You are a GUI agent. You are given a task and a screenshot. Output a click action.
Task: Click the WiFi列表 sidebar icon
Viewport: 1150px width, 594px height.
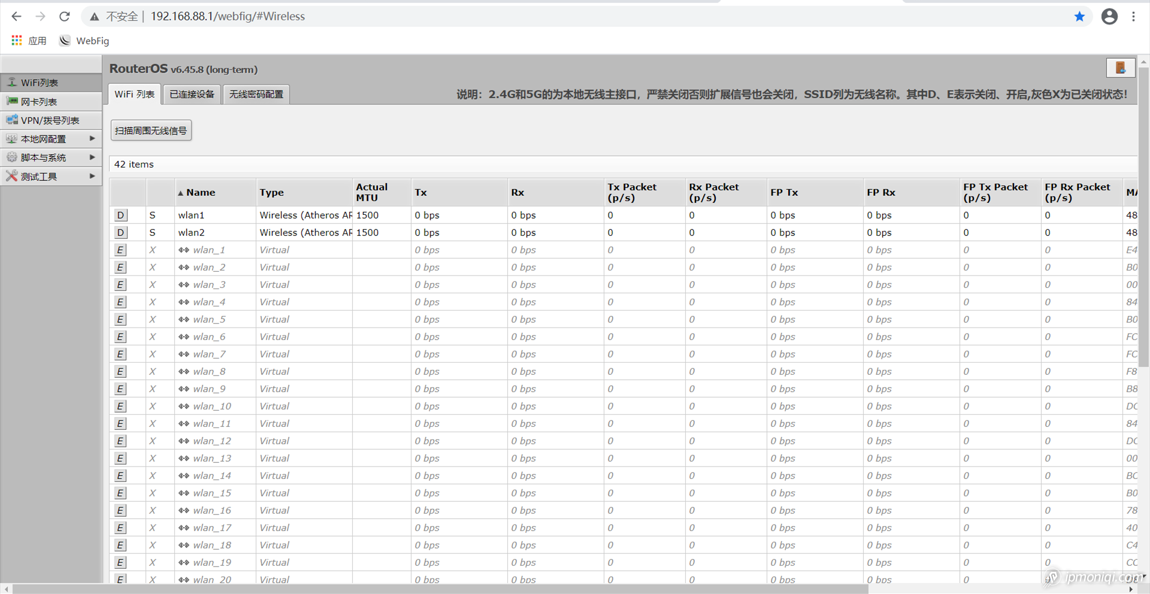click(12, 82)
